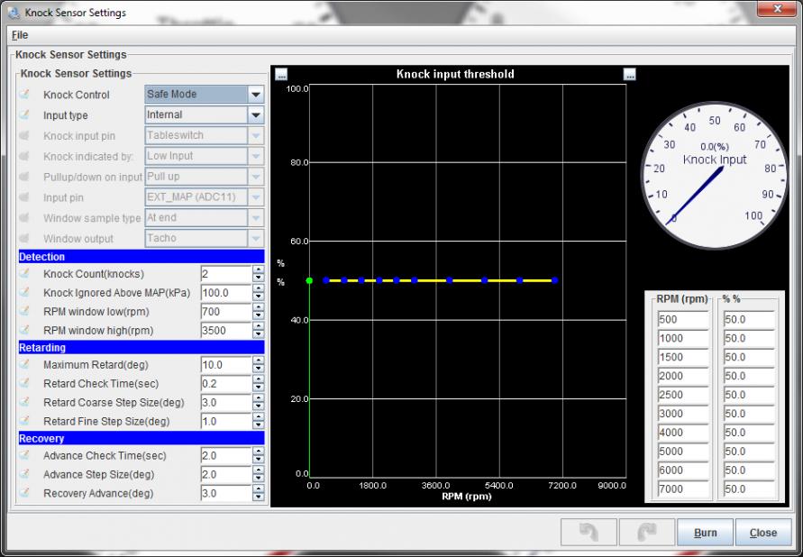Click the Retard Check Time value field
The image size is (803, 557).
pos(225,384)
